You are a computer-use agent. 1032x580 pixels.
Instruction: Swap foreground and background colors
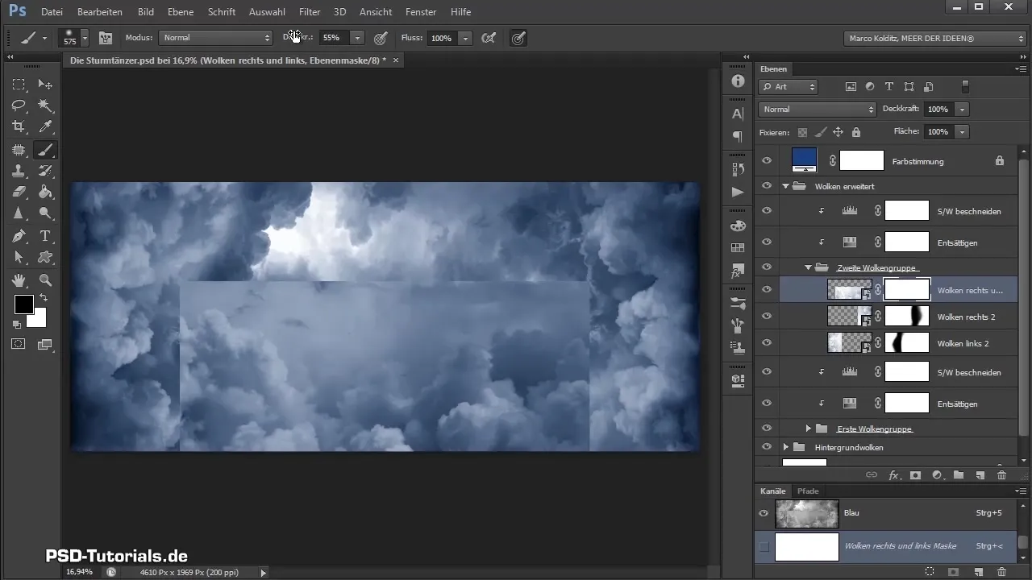tap(44, 297)
